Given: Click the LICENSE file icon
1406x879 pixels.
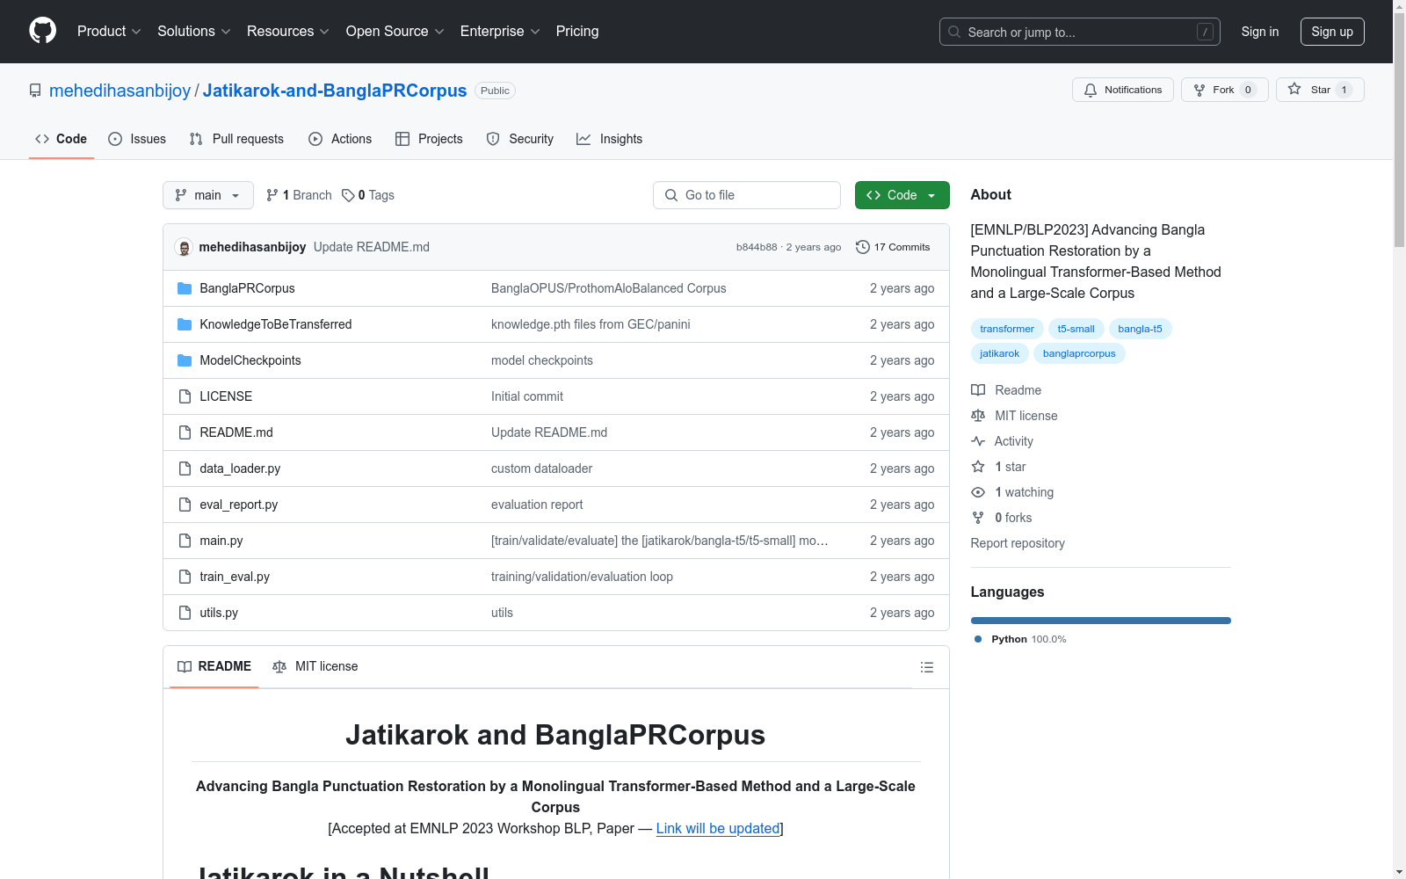Looking at the screenshot, I should 185,396.
